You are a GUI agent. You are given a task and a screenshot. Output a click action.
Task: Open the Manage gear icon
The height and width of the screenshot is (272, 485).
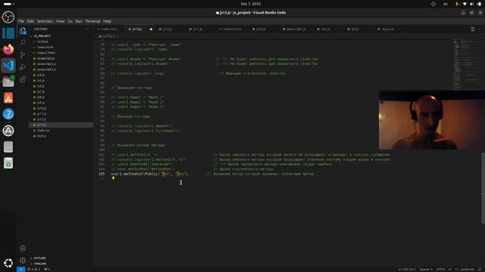point(23,260)
